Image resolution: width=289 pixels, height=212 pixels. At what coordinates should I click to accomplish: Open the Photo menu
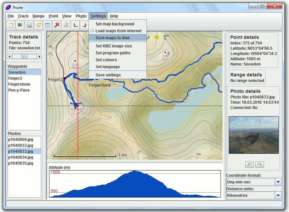tap(81, 16)
